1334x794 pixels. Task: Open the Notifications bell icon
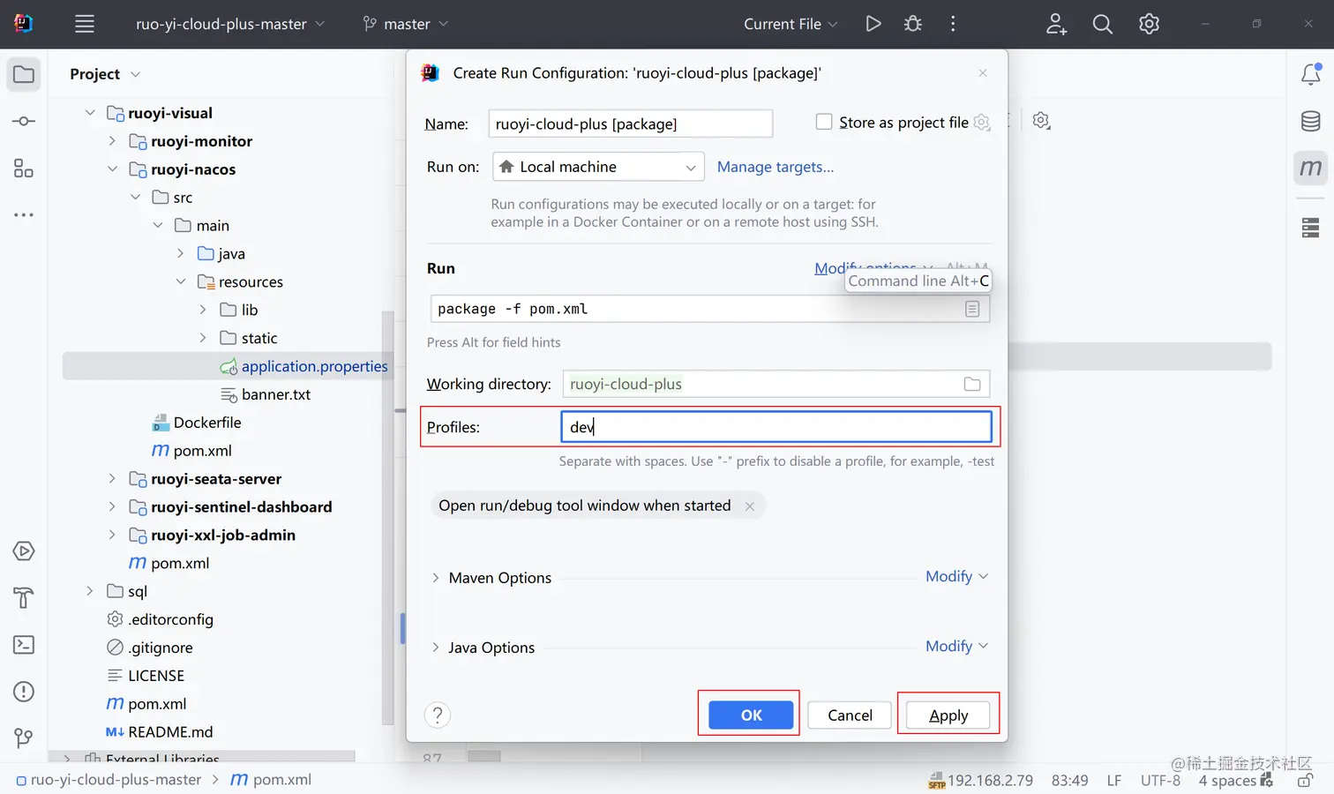pos(1311,75)
